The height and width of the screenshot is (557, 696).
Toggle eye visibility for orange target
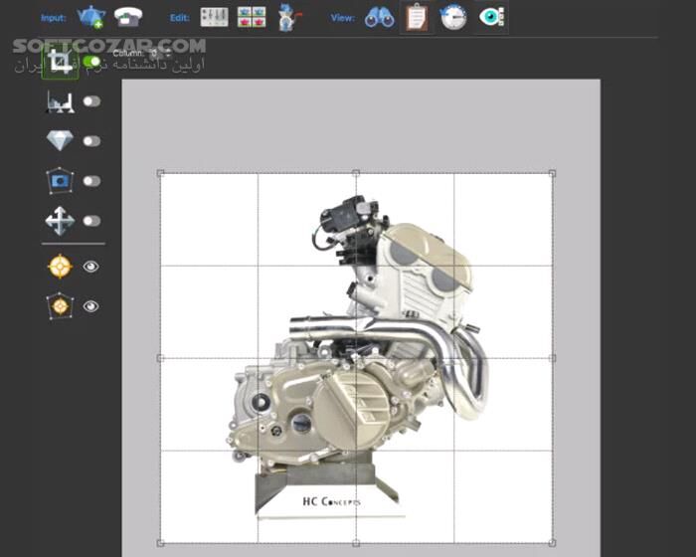(x=91, y=267)
